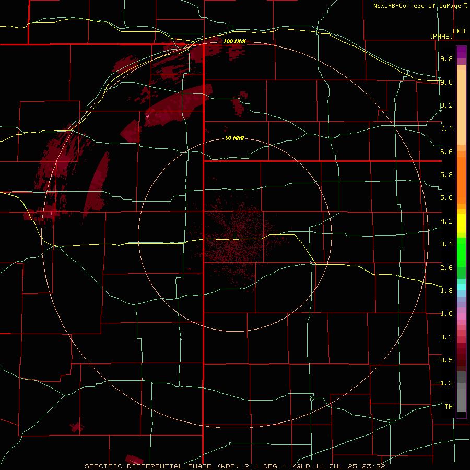470x470 pixels.
Task: Click the [PHAS] legend label
Action: [x=441, y=37]
